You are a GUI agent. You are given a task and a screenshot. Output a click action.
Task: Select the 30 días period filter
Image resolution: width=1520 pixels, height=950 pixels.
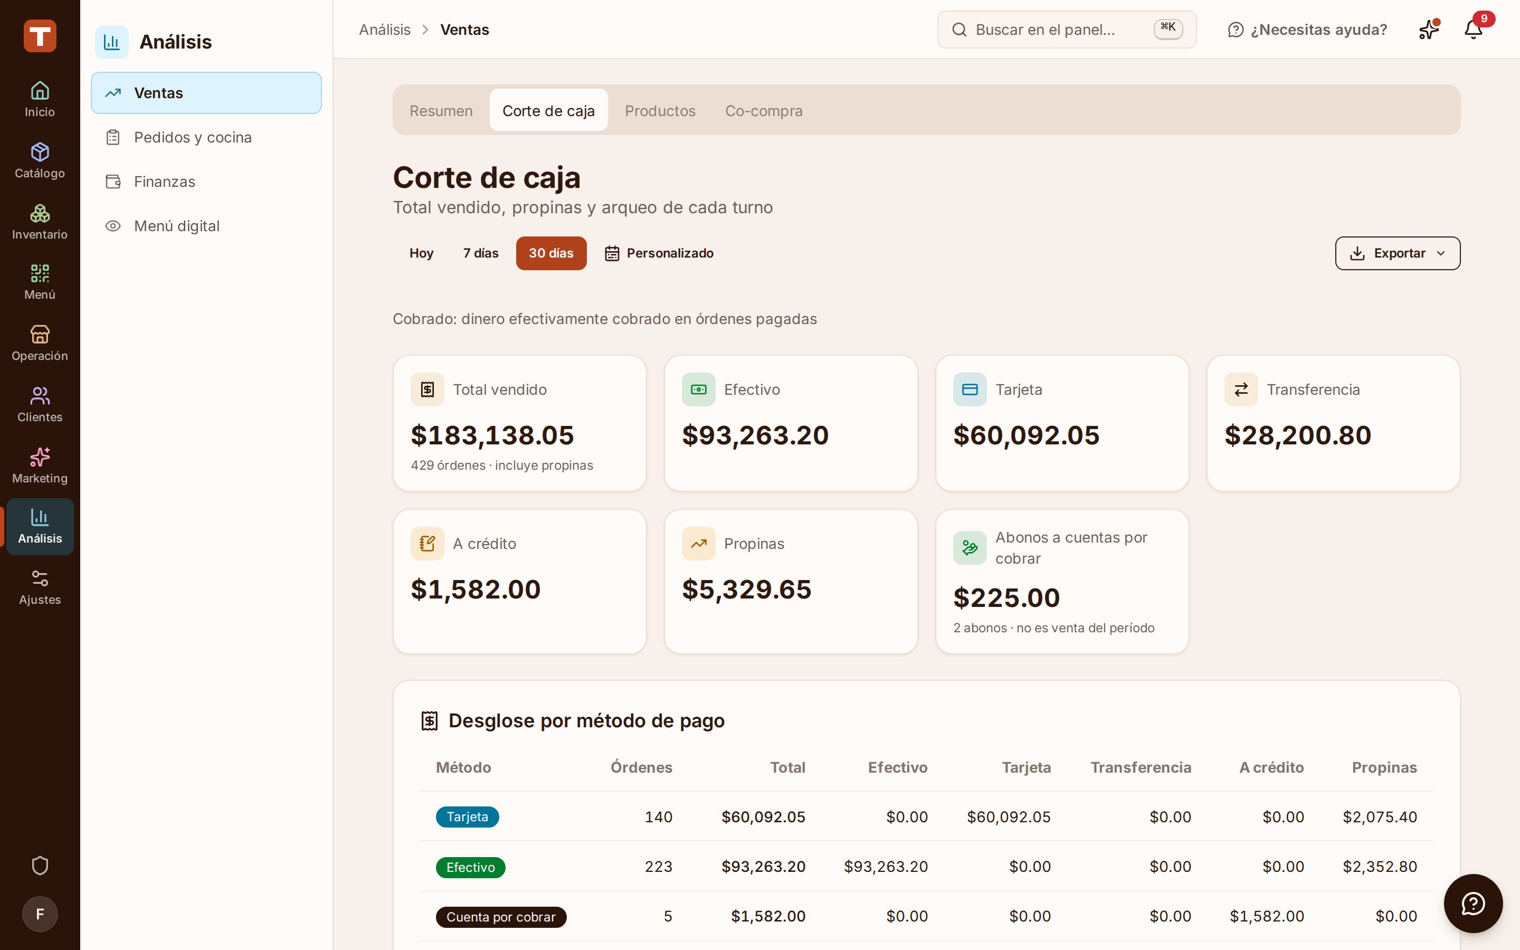click(551, 253)
